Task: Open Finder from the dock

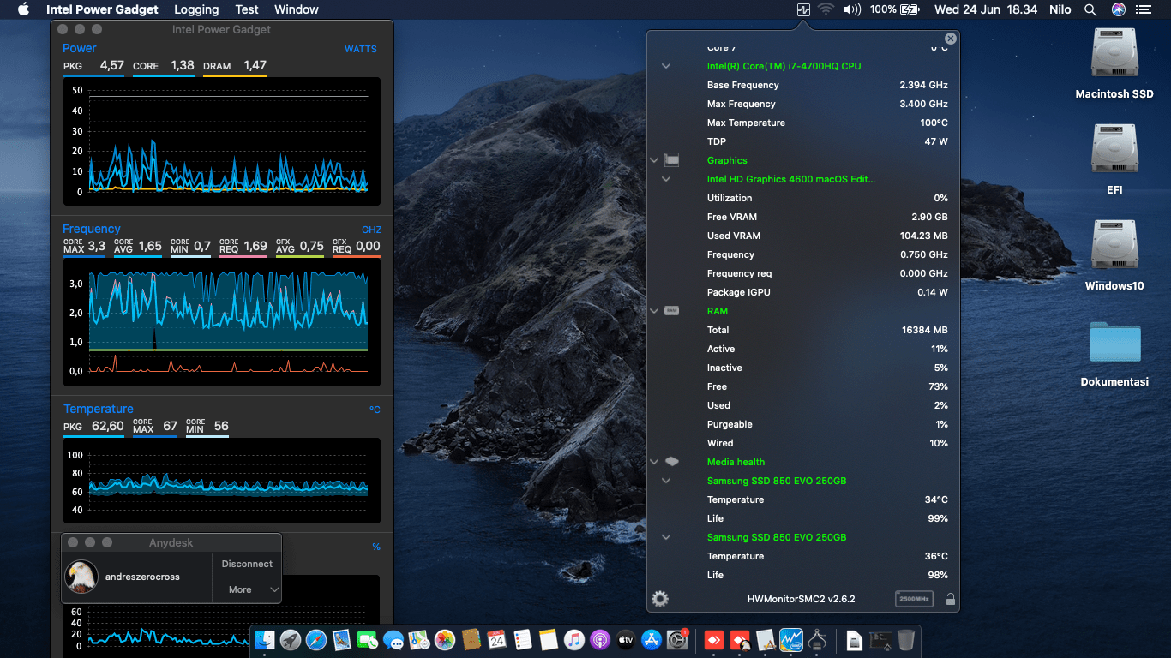Action: tap(266, 639)
